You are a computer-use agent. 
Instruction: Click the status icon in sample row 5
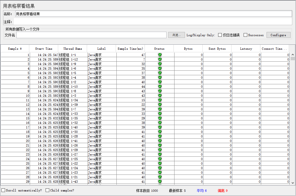coord(160,73)
